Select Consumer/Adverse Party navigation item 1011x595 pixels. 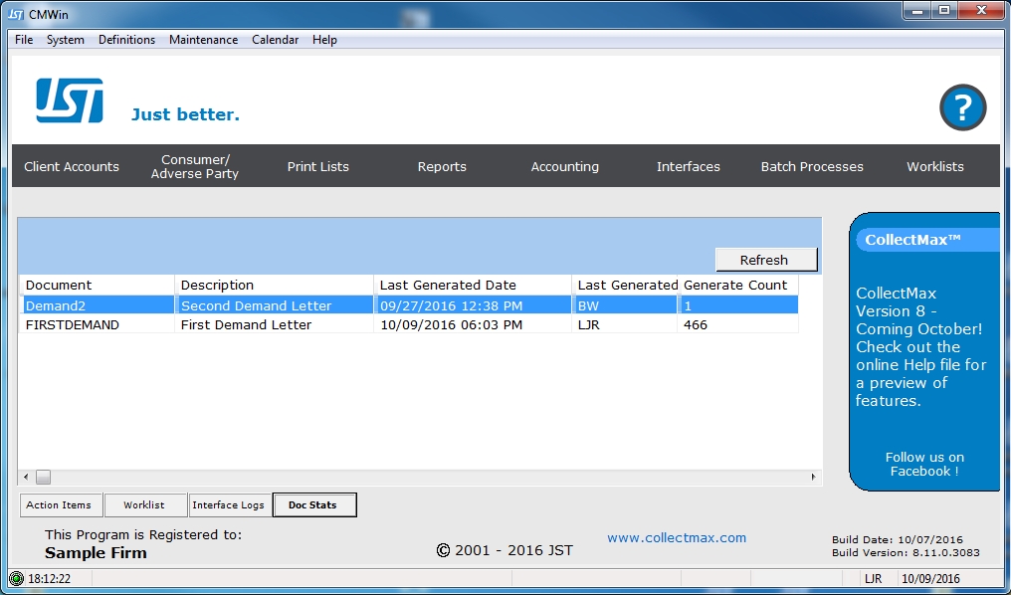195,166
